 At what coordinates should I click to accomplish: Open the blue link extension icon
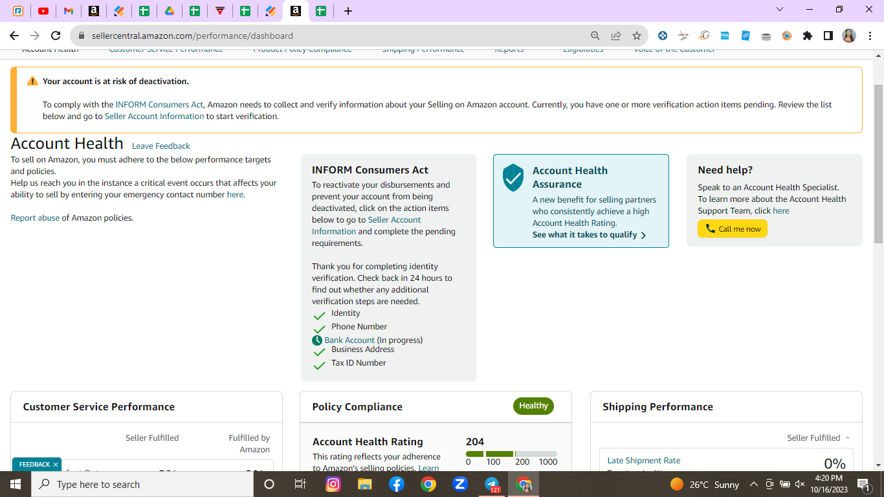pos(746,36)
